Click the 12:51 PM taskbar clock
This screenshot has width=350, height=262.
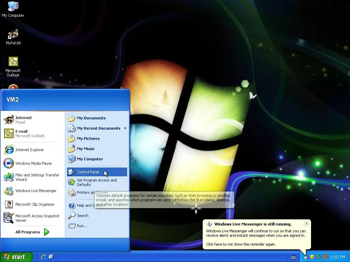tap(337, 257)
